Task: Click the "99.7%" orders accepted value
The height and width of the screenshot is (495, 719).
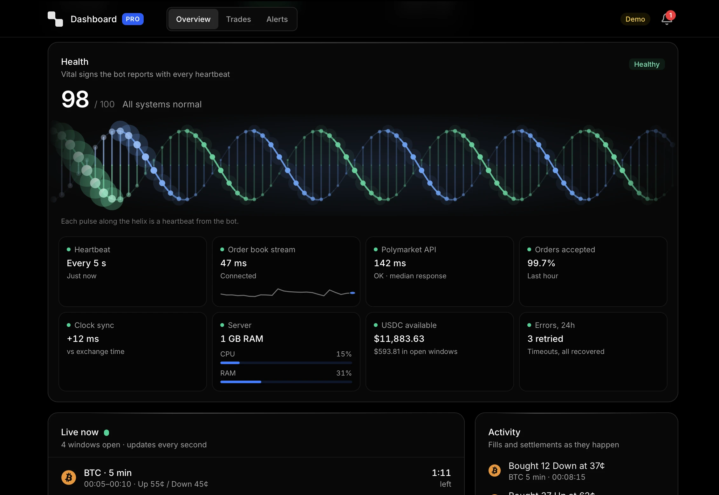Action: [541, 263]
